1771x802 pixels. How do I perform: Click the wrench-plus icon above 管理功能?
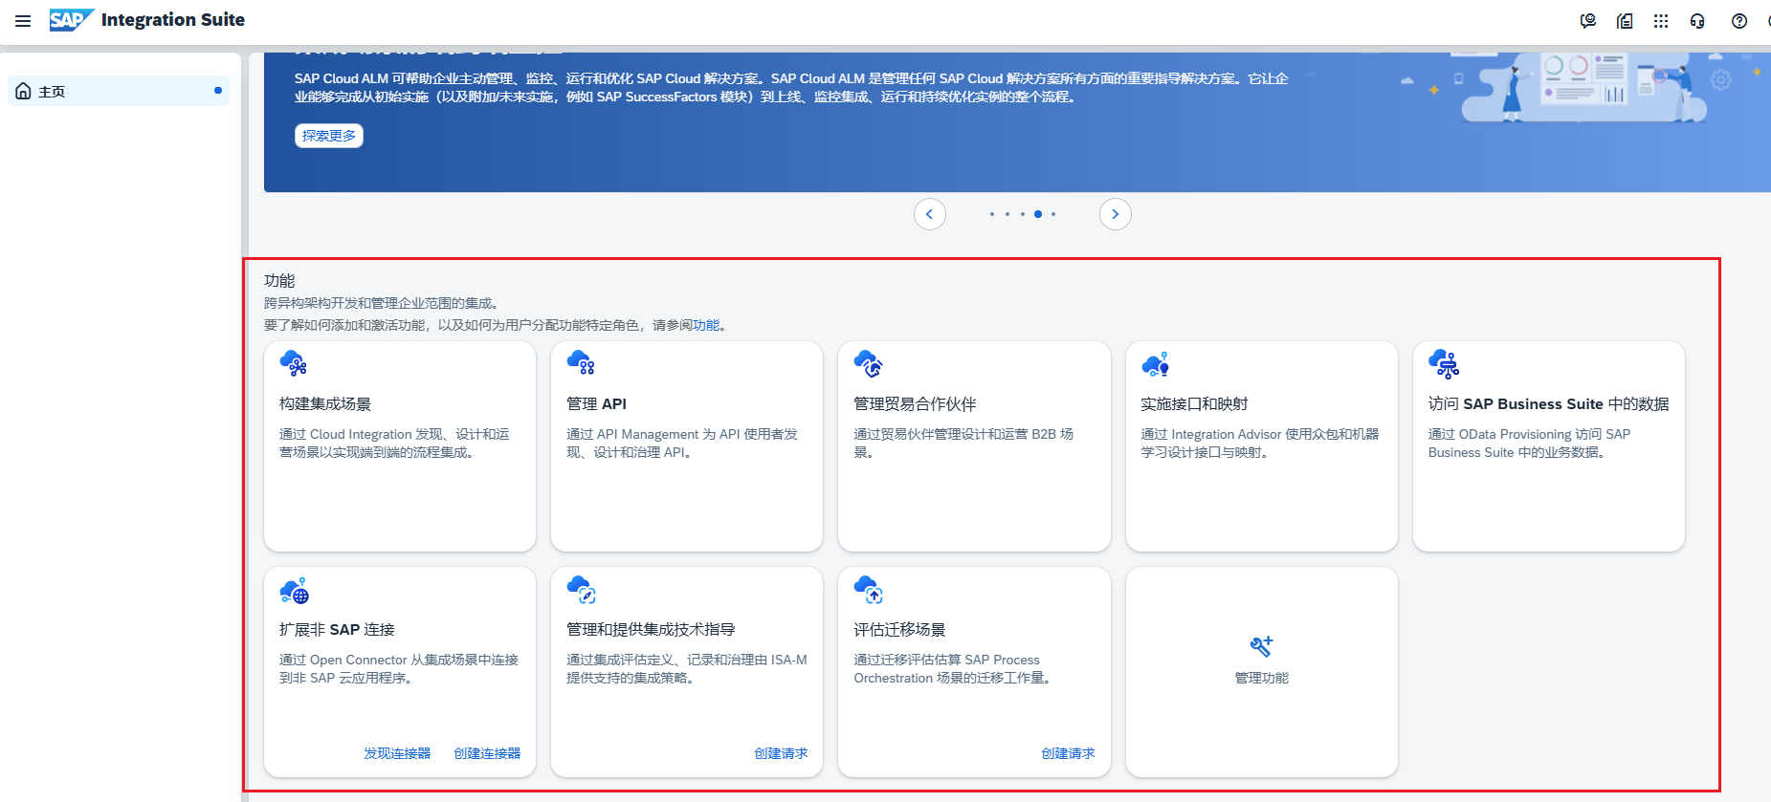click(x=1261, y=646)
